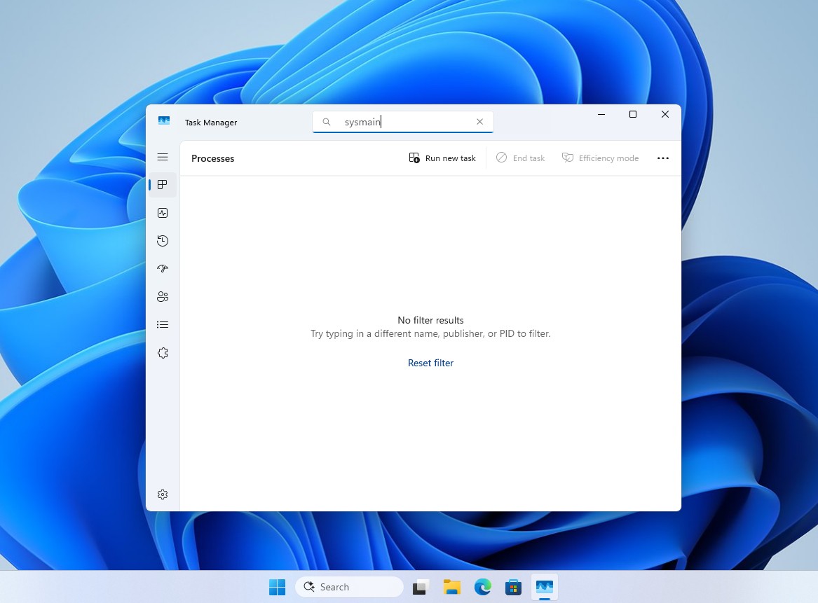
Task: Click the End task button
Action: (x=521, y=158)
